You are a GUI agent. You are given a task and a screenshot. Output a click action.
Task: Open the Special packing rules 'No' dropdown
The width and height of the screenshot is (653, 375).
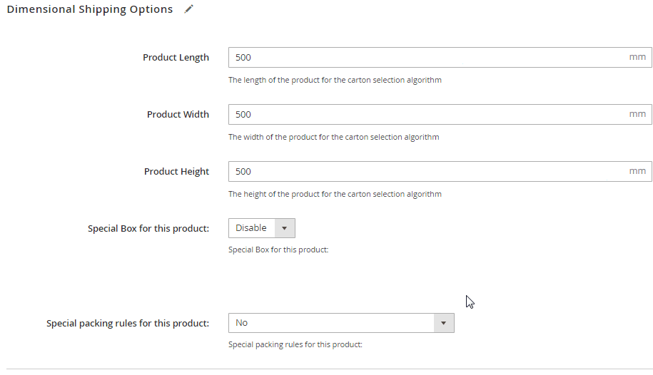(x=341, y=323)
